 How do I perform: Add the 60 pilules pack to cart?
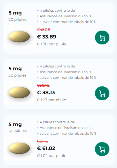click(102, 149)
